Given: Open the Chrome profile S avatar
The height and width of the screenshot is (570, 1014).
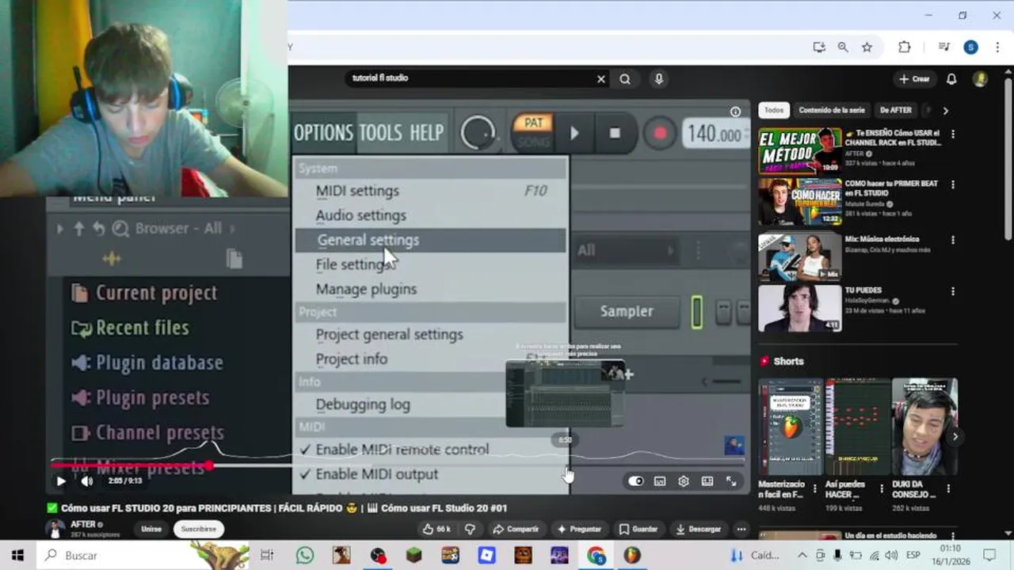Looking at the screenshot, I should tap(970, 47).
